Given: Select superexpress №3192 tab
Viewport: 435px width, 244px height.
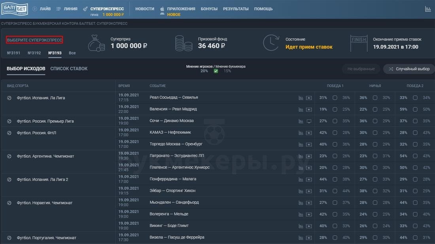Looking at the screenshot, I should click(34, 53).
